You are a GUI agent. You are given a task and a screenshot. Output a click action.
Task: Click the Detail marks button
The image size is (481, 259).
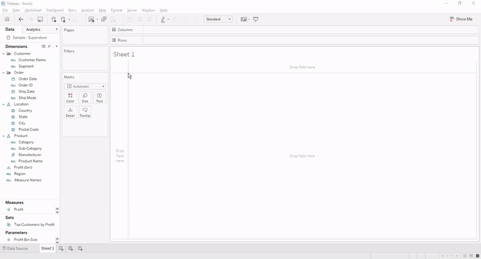click(70, 112)
